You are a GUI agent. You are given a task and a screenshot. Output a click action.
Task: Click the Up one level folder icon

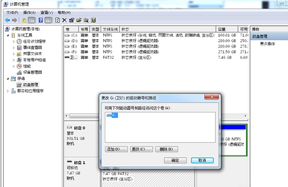click(x=24, y=20)
